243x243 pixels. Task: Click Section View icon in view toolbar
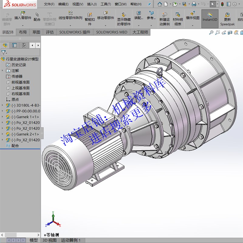pyautogui.click(x=230, y=33)
